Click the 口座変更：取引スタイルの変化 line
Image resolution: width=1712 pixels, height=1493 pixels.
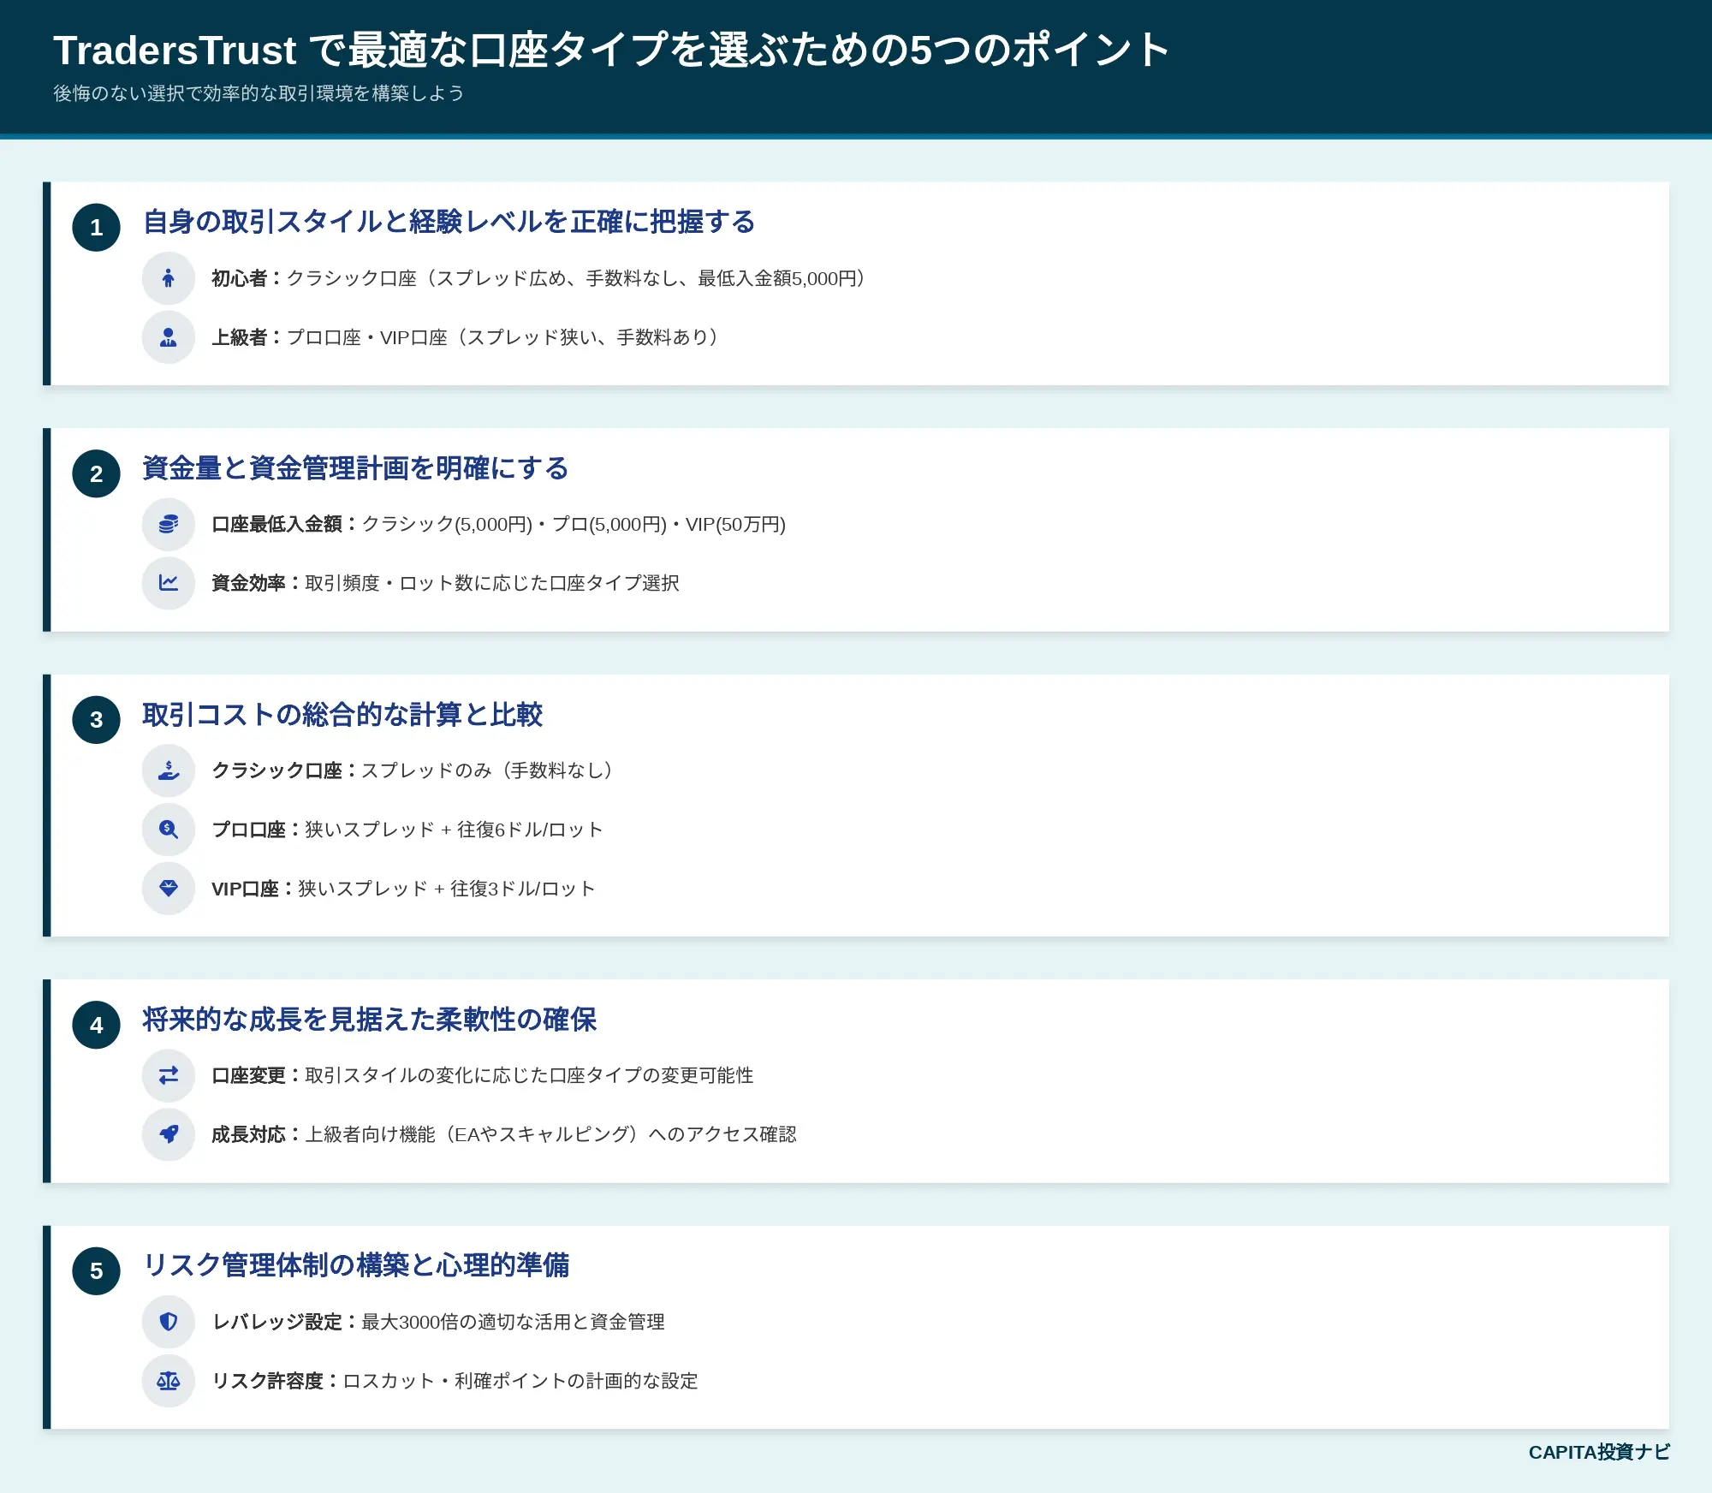coord(482,1075)
